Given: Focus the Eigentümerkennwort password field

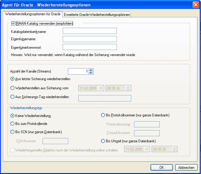Looking at the screenshot, I should pos(90,47).
